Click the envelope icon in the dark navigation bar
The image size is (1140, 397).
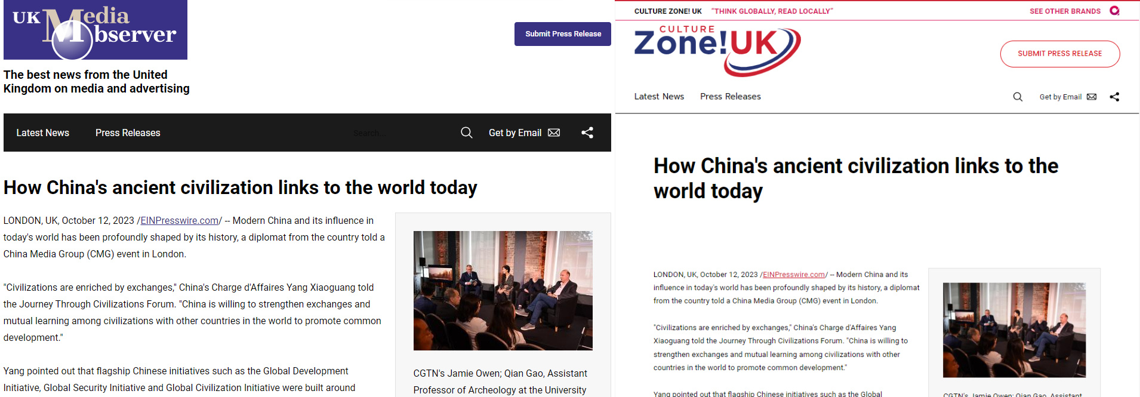point(554,133)
